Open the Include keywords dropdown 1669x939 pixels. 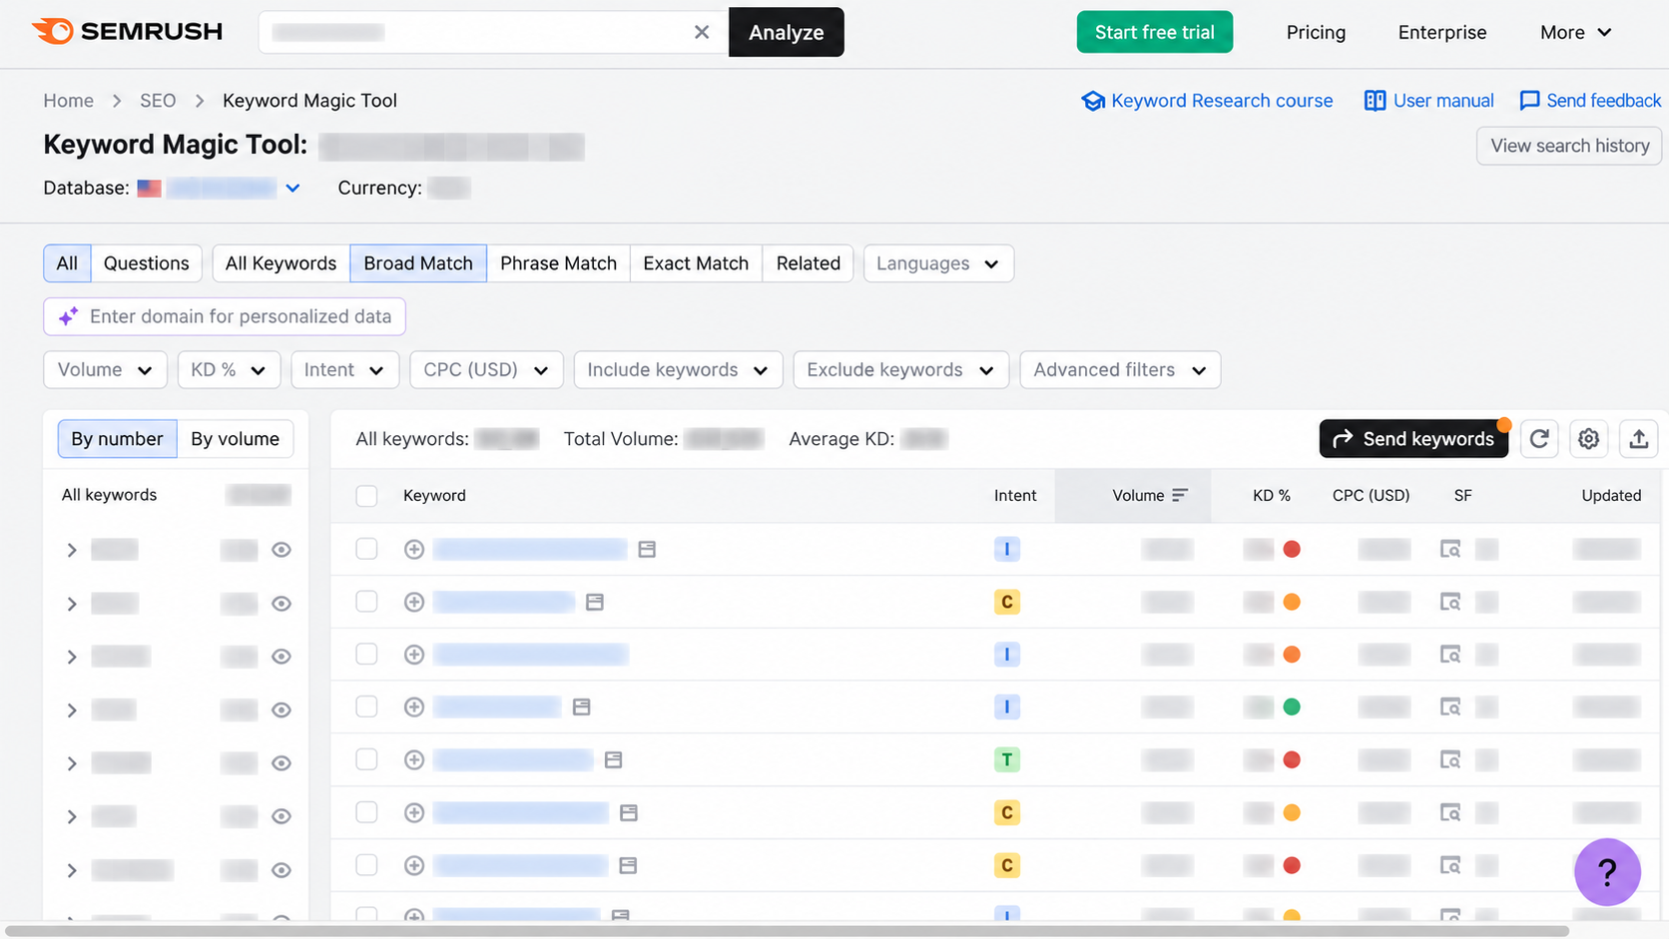tap(678, 370)
